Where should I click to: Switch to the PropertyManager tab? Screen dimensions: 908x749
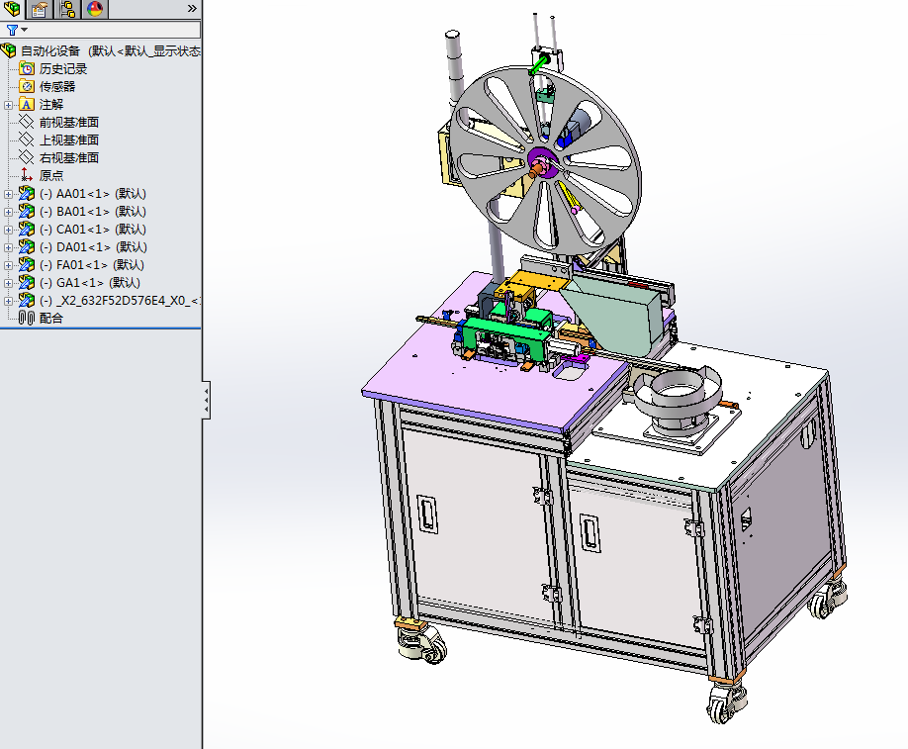click(40, 9)
